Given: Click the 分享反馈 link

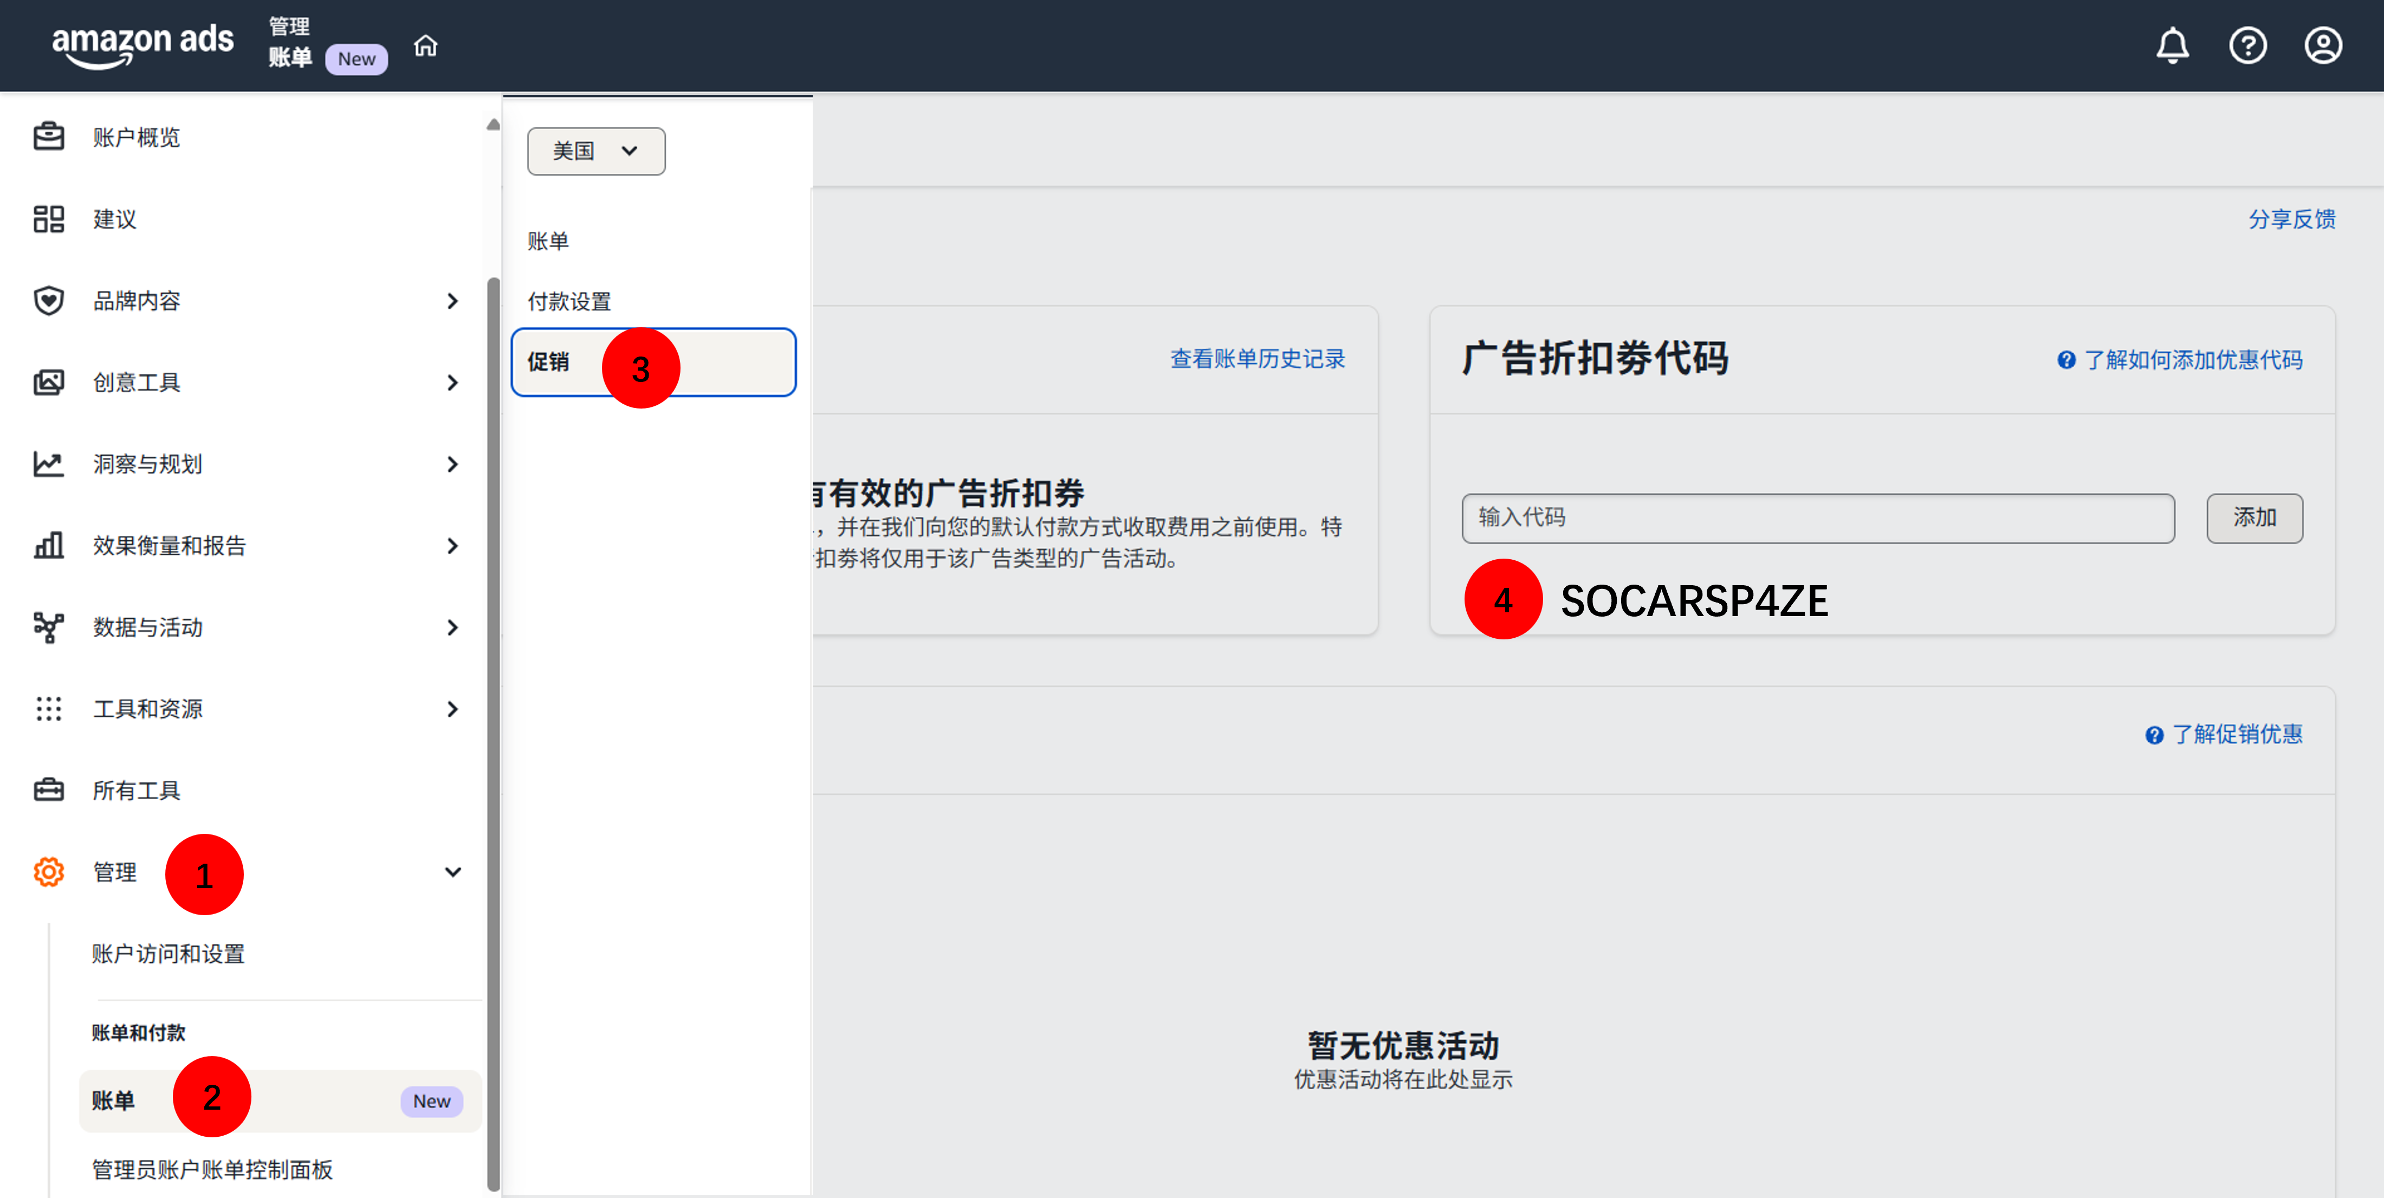Looking at the screenshot, I should click(2291, 219).
